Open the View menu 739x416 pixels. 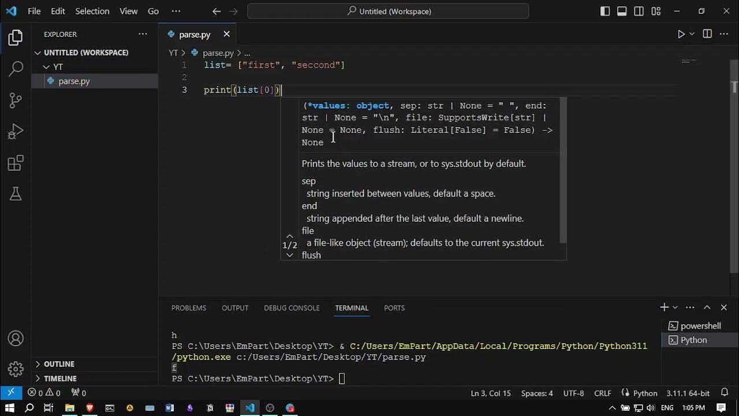click(x=128, y=11)
